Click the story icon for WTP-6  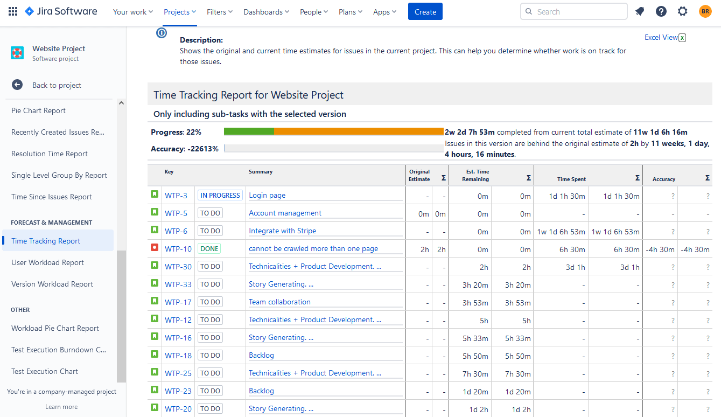155,230
